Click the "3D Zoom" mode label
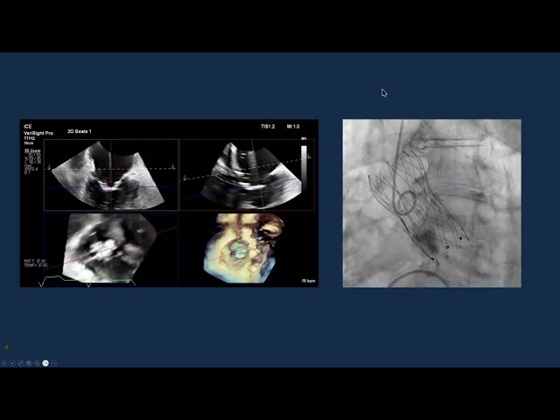The image size is (560, 420). coord(32,150)
